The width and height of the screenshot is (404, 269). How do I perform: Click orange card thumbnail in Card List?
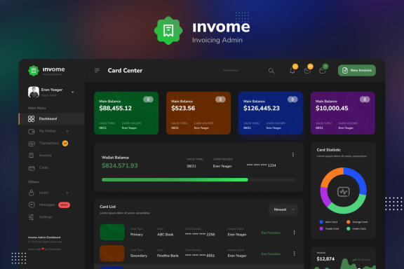pos(112,254)
